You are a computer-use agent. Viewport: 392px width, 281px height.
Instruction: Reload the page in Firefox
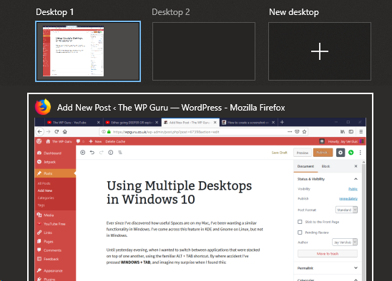[57, 132]
